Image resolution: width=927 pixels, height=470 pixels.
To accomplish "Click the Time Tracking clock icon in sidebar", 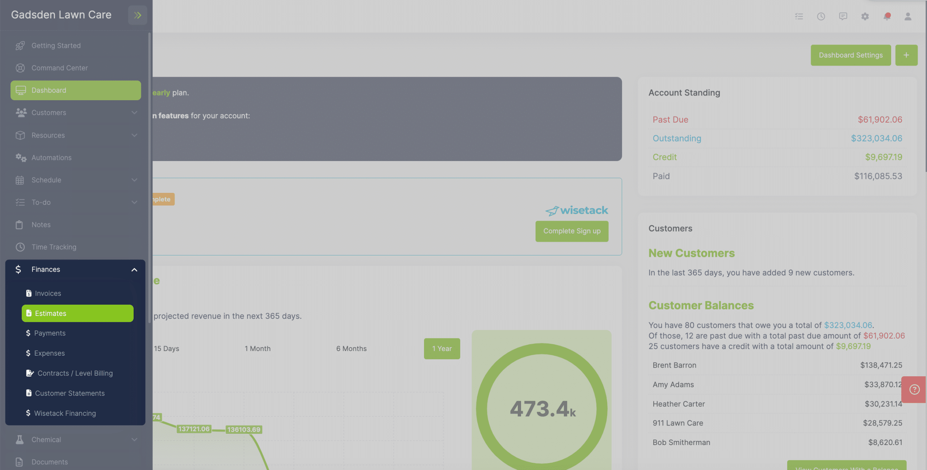I will pyautogui.click(x=20, y=247).
